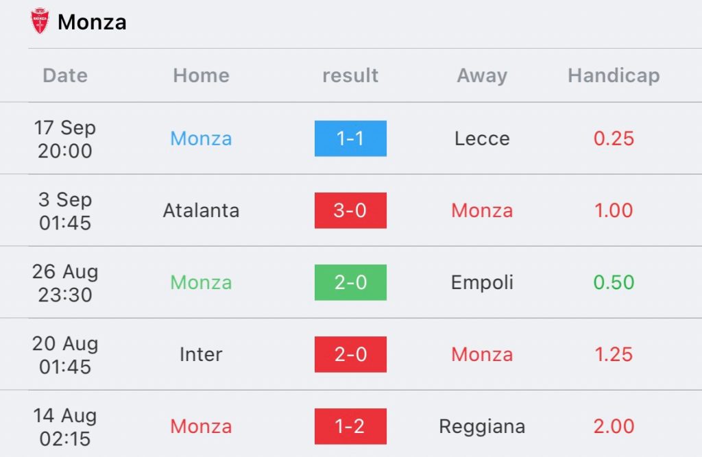Click the Monza club crest icon

pos(40,22)
